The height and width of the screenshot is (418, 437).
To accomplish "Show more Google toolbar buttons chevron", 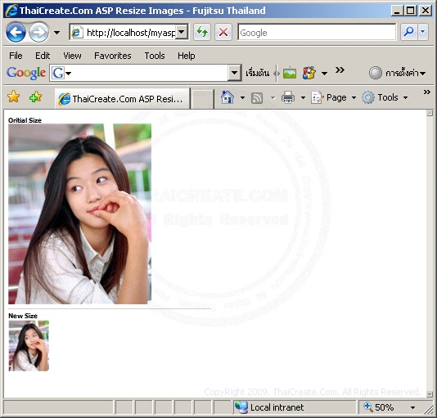I will [340, 70].
